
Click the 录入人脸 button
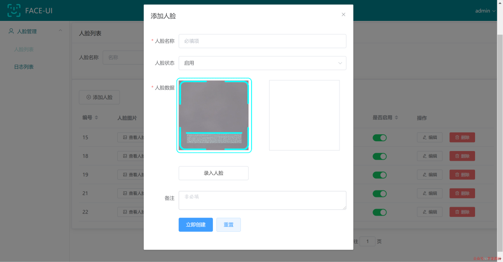[214, 173]
